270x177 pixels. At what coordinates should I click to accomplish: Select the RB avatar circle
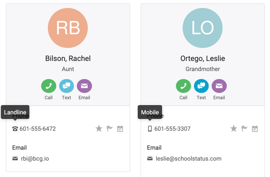[x=68, y=28]
